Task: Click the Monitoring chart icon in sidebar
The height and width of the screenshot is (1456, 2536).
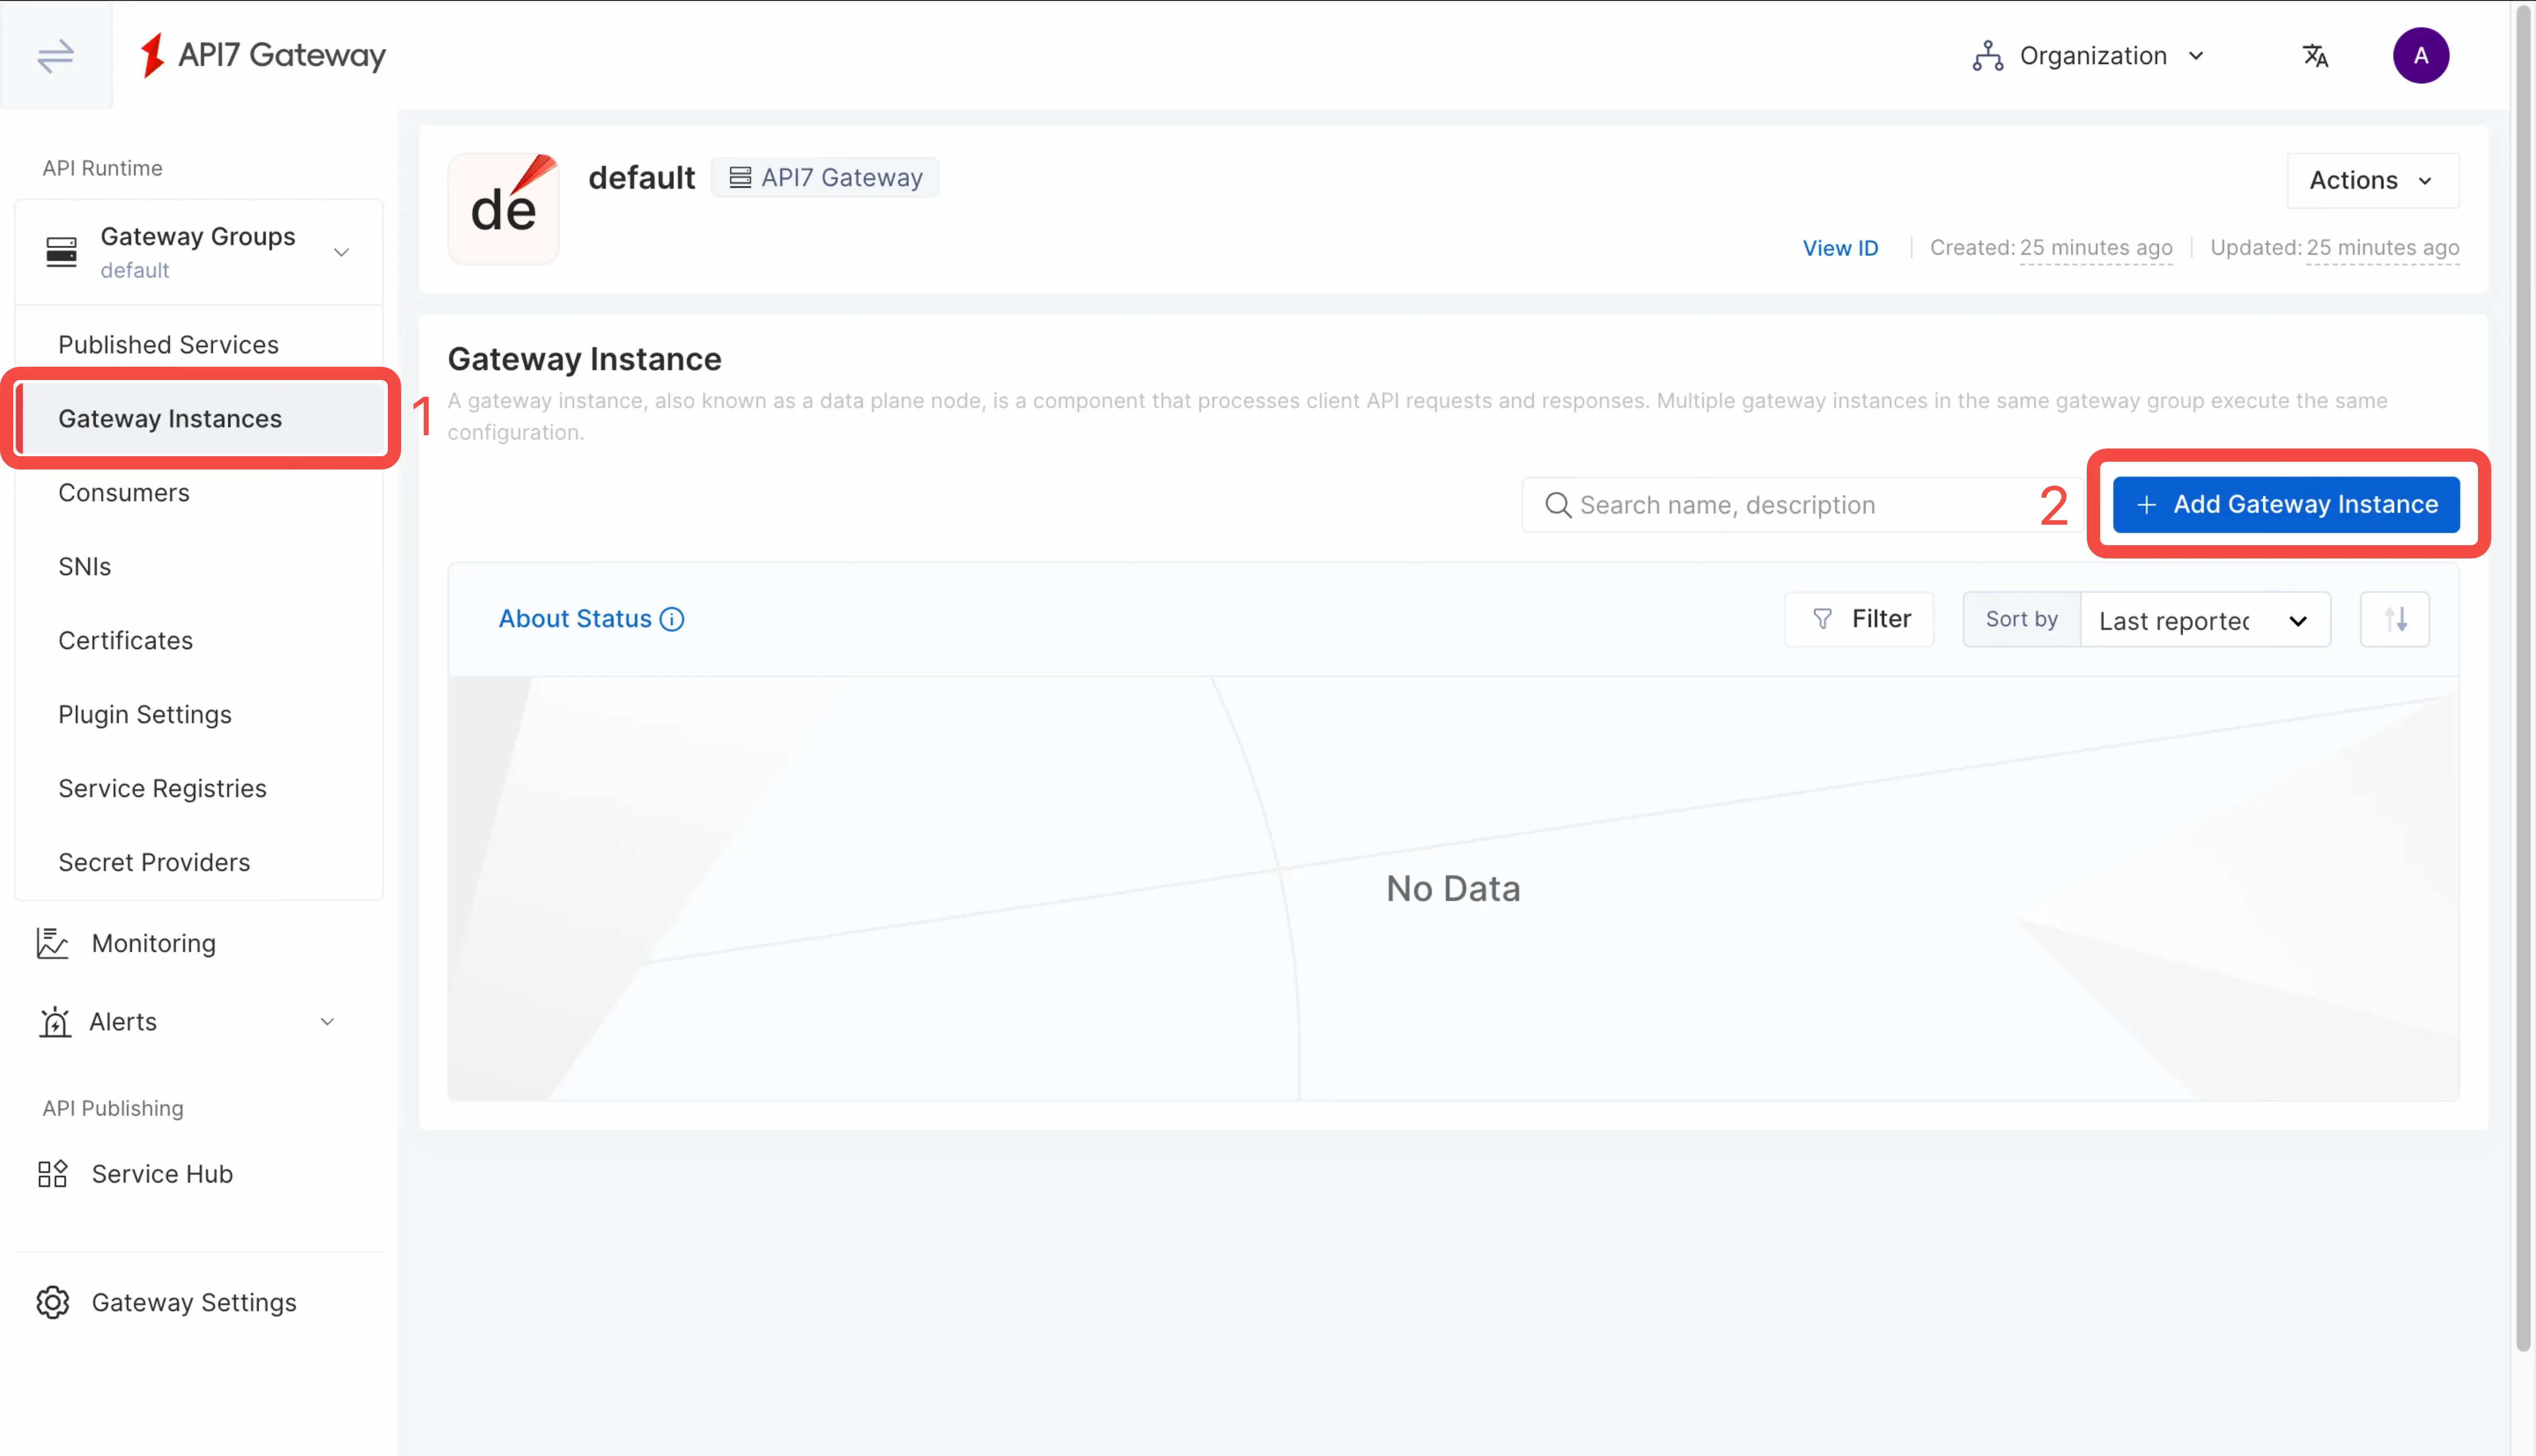Action: point(53,943)
